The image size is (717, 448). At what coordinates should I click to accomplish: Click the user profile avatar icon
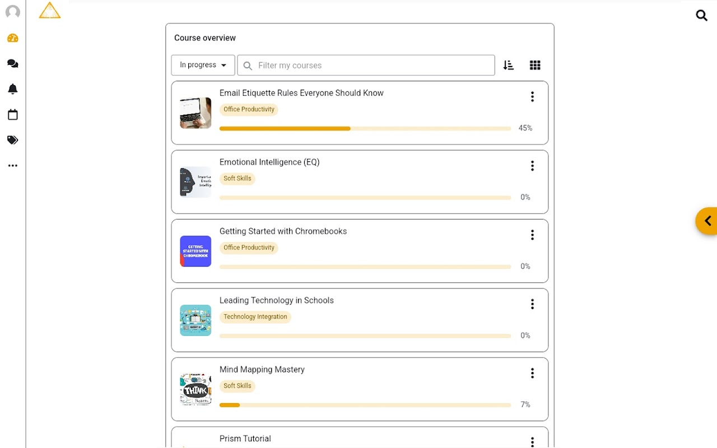13,12
